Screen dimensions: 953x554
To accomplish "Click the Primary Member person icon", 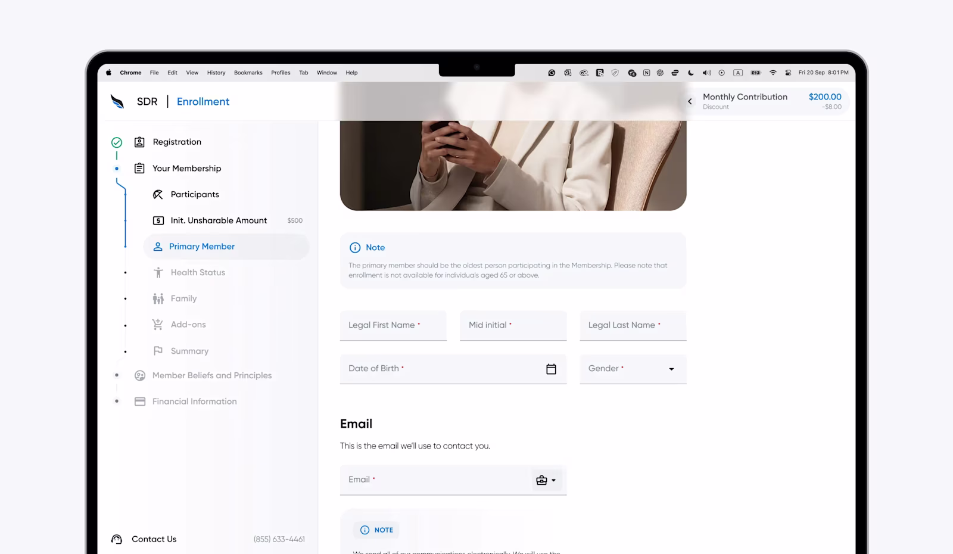I will (158, 247).
